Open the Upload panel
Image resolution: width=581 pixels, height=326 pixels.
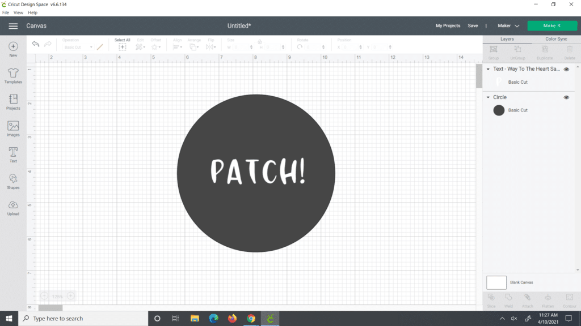[13, 208]
